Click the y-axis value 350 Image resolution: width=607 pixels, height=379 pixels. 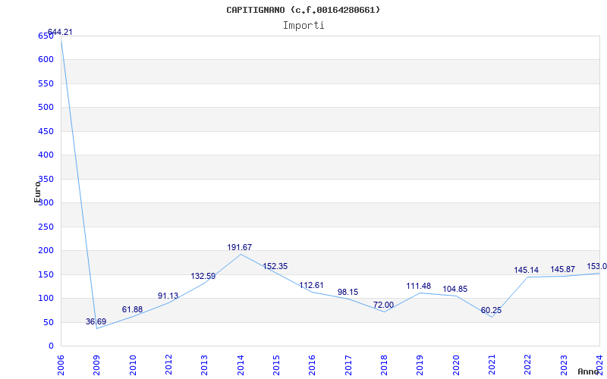(46, 179)
